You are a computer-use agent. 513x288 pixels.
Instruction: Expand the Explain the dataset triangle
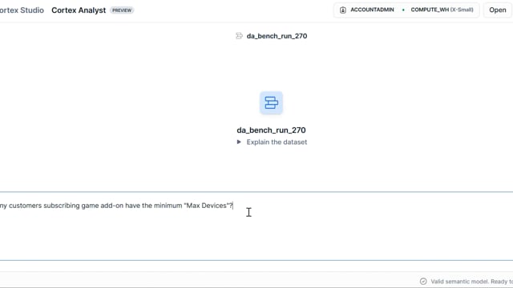(x=239, y=142)
